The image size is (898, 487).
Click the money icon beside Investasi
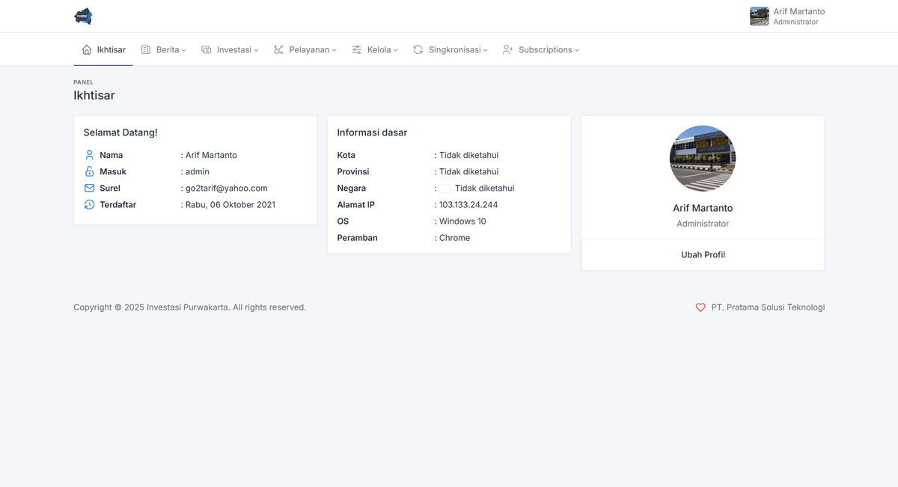pyautogui.click(x=207, y=49)
